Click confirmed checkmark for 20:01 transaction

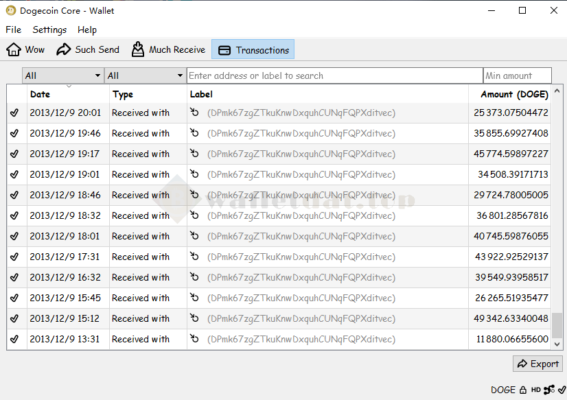click(14, 113)
